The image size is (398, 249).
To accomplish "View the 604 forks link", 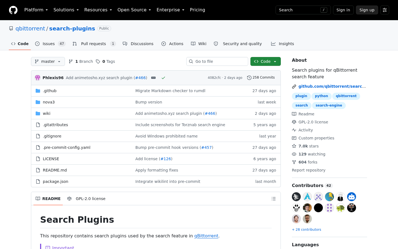I will (x=305, y=162).
